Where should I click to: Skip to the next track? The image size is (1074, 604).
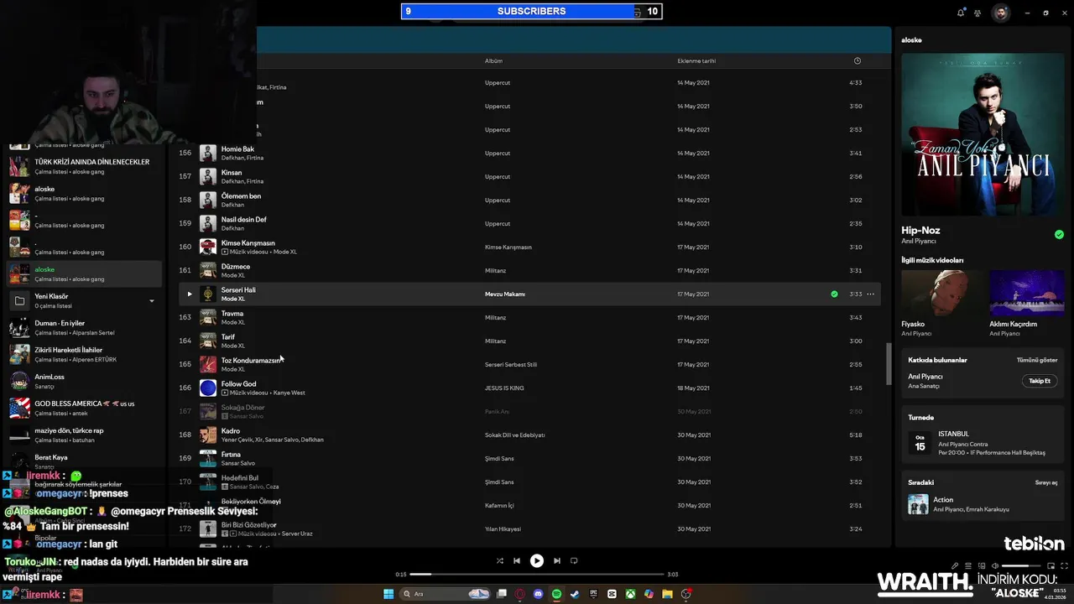[x=557, y=560]
